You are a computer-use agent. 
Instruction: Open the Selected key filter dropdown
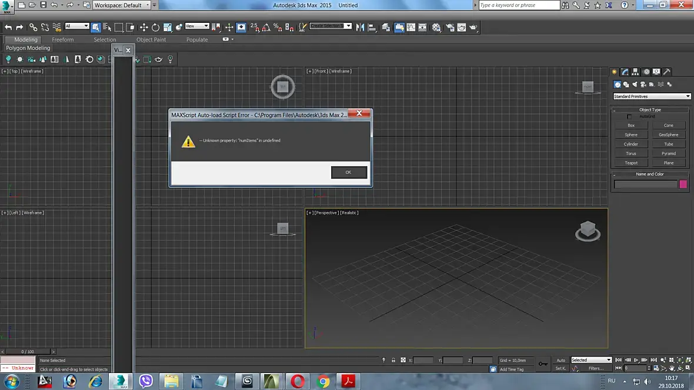tap(591, 360)
